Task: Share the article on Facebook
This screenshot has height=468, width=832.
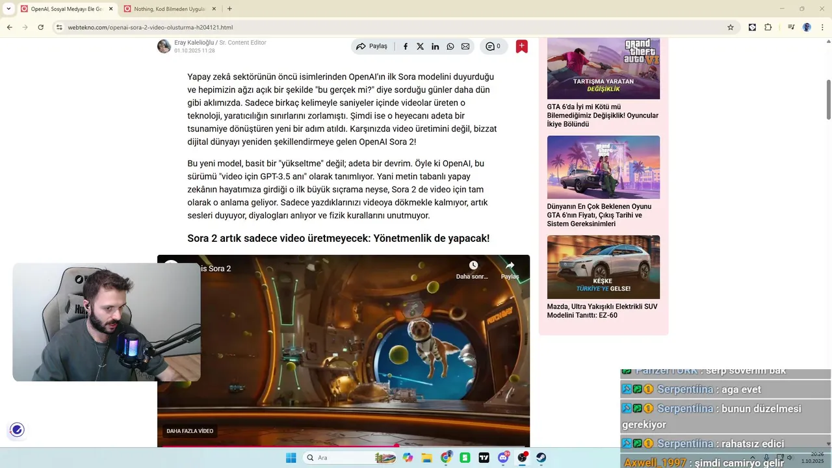Action: 406,46
